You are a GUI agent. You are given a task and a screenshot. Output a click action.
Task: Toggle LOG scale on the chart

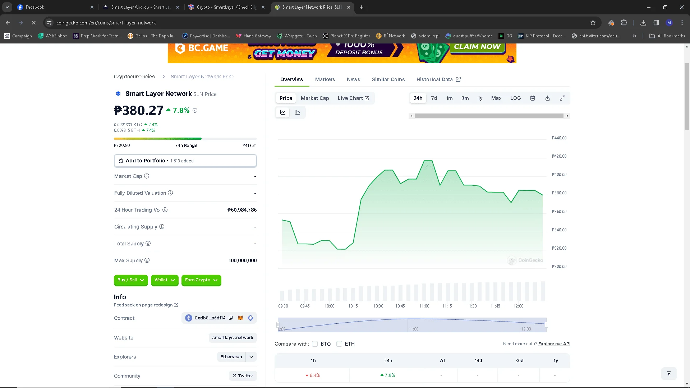(x=515, y=98)
